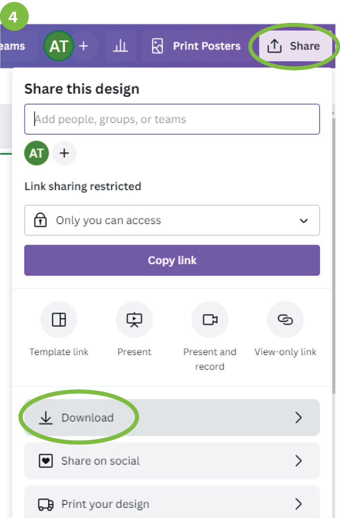Open Present and record option
Viewport: 340px width, 518px height.
click(x=210, y=320)
